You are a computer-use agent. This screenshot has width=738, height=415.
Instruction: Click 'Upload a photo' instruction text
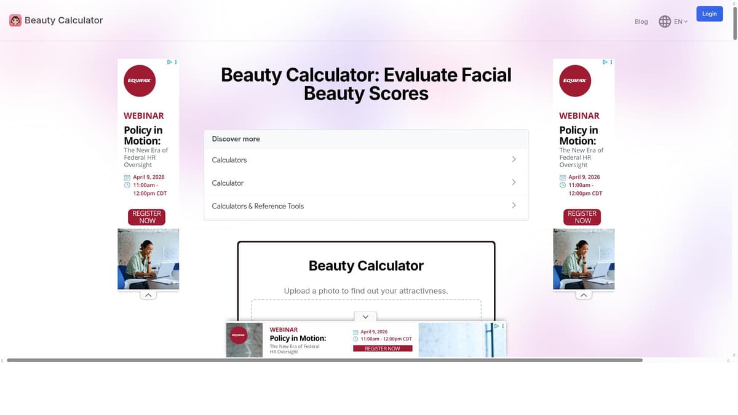click(366, 291)
